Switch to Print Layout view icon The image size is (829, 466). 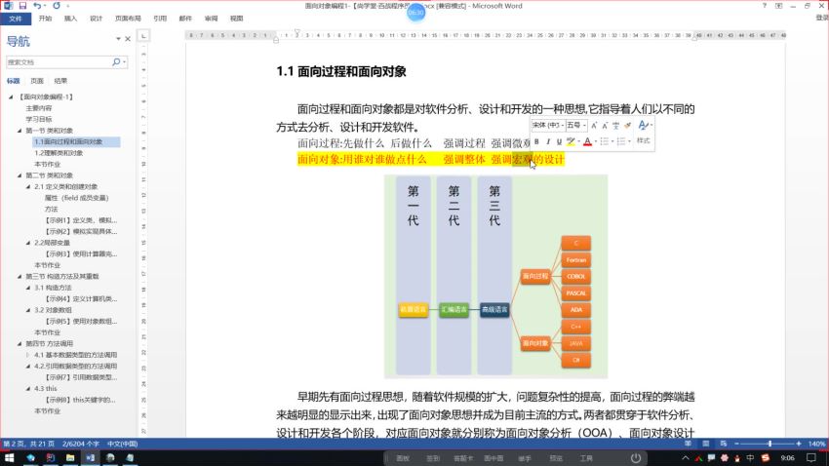pyautogui.click(x=706, y=444)
